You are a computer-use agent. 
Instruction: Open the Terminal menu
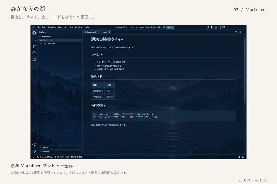point(79,27)
